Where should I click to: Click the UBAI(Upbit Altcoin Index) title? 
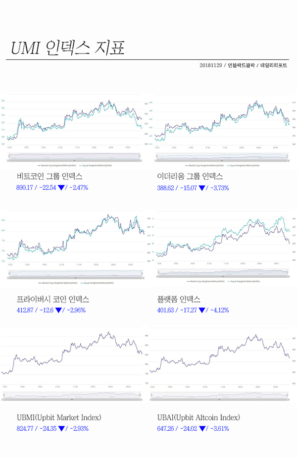tap(198, 418)
